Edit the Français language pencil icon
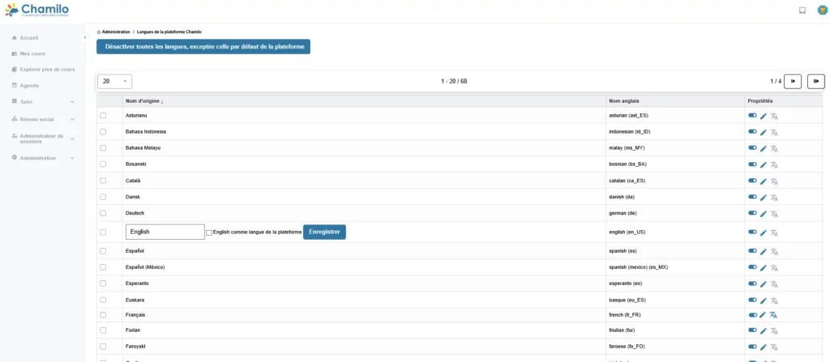 pos(763,315)
